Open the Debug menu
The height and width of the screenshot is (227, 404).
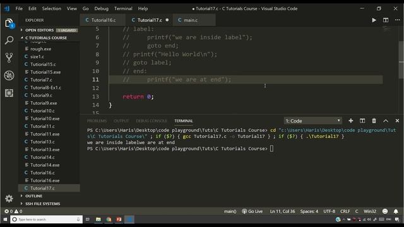(101, 8)
